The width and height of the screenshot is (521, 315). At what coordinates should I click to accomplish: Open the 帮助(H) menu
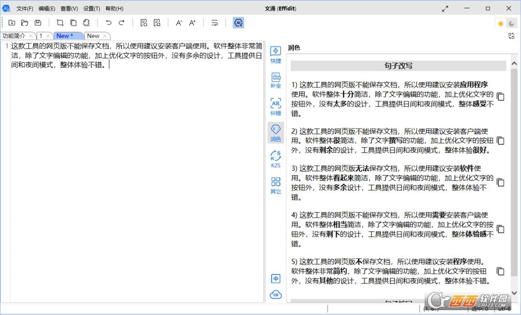tap(114, 9)
